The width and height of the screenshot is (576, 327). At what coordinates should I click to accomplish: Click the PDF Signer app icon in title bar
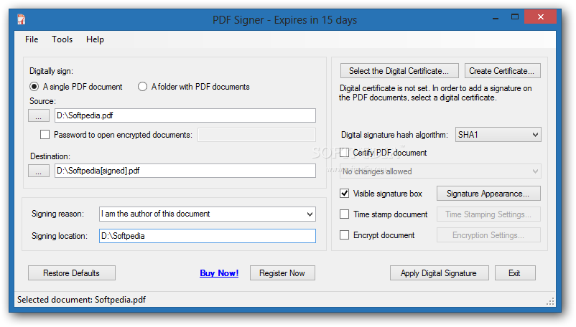click(x=22, y=19)
